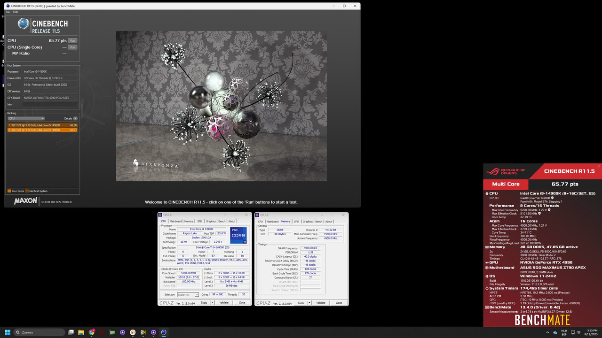Click the right CPU-Z title bar icon
Screen dimensions: 602x338
coord(258,215)
